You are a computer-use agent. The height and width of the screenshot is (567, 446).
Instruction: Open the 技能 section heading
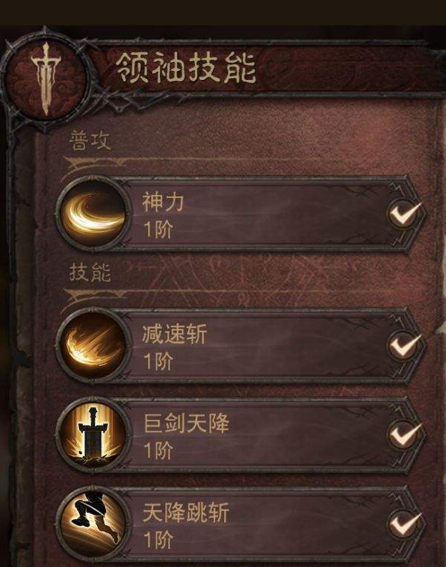pyautogui.click(x=90, y=272)
